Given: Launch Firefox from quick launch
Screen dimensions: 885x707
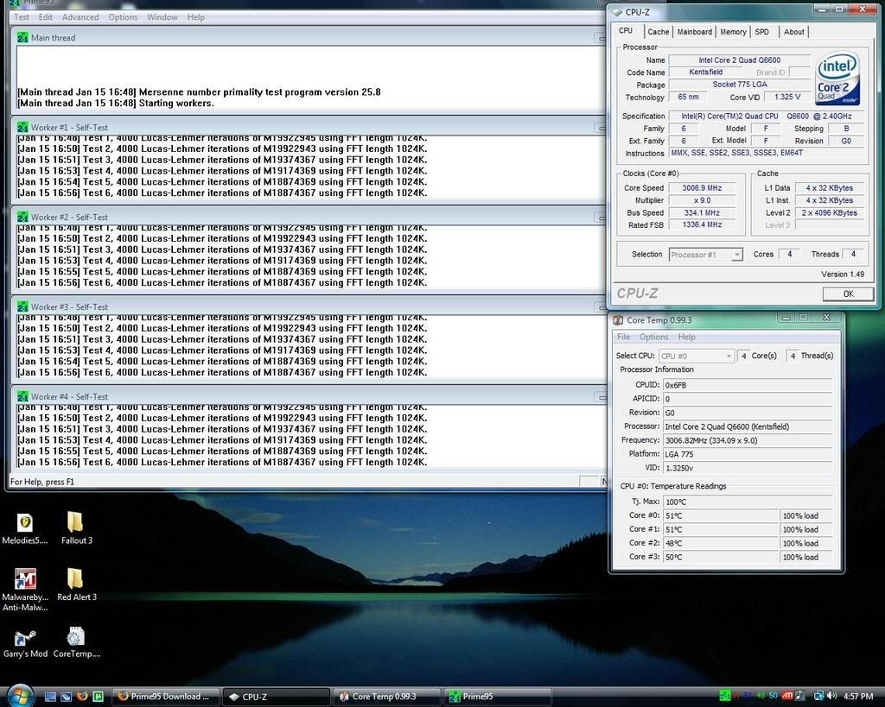Looking at the screenshot, I should click(x=82, y=697).
